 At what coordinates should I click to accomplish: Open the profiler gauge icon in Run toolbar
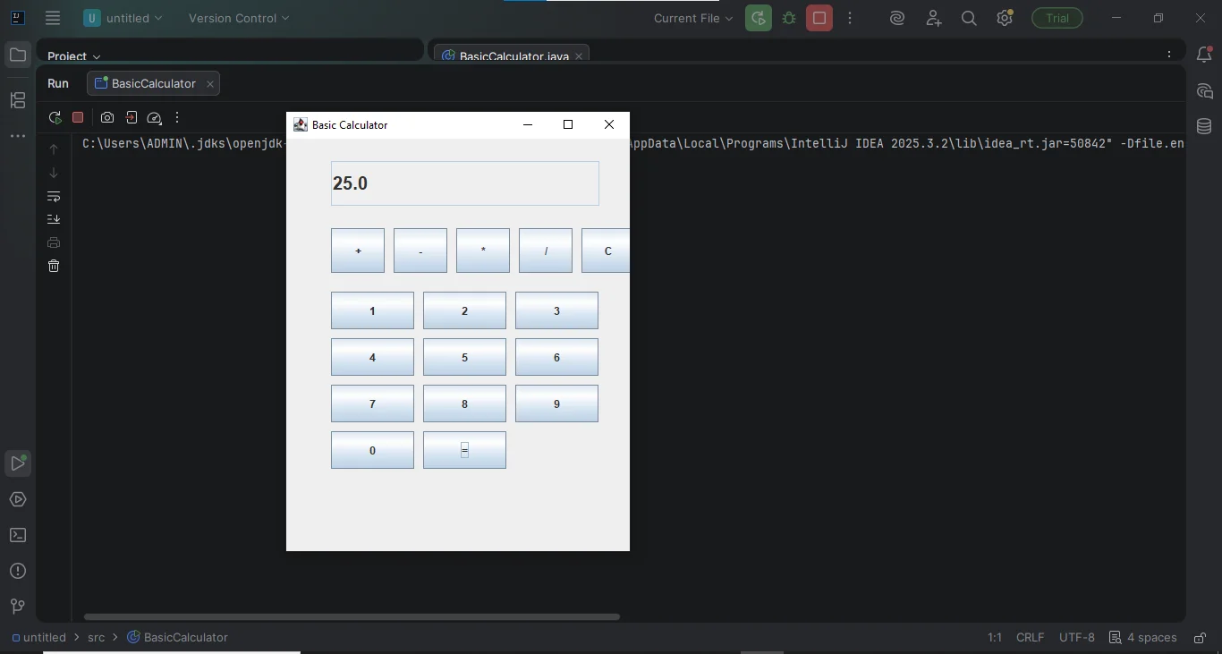pyautogui.click(x=154, y=117)
